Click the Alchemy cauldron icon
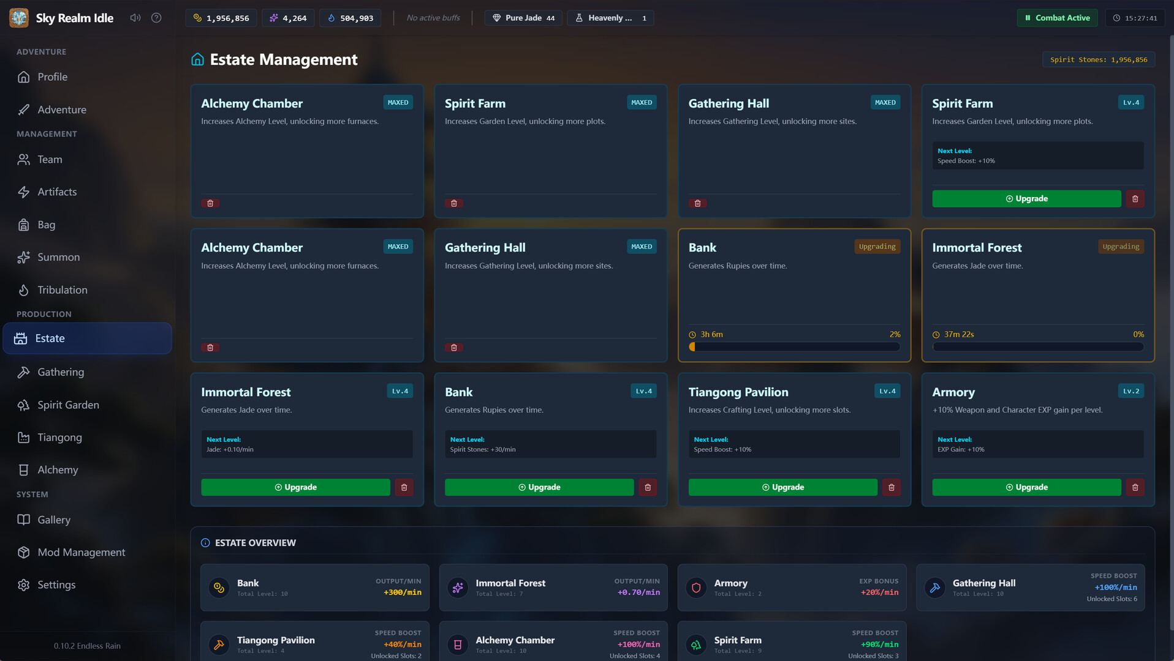Screen dimensions: 1174x661 point(23,469)
